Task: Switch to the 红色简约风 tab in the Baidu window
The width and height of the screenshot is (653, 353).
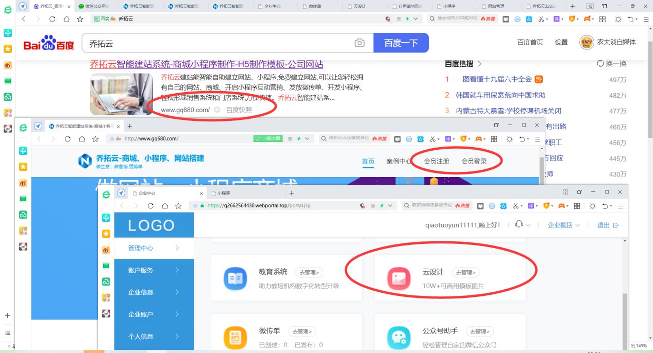Action: pyautogui.click(x=409, y=6)
